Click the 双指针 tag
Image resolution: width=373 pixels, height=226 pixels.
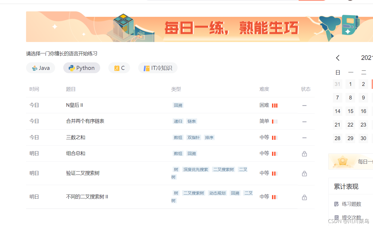coord(194,138)
